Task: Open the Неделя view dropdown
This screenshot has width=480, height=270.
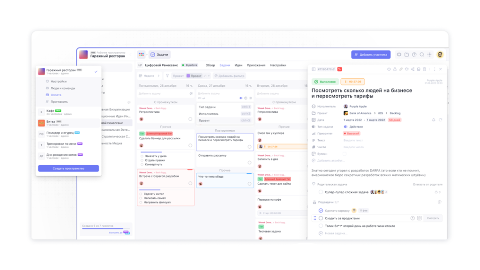Action: tap(149, 76)
